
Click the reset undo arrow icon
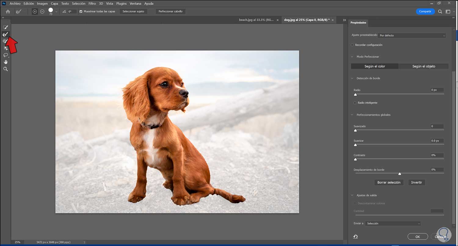point(356,237)
